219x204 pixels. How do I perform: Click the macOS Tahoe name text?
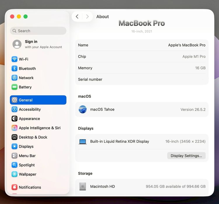click(x=102, y=109)
